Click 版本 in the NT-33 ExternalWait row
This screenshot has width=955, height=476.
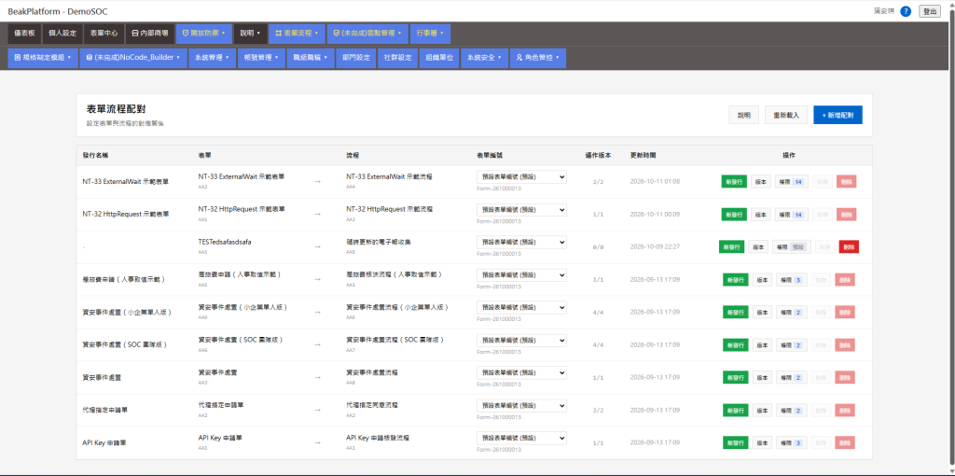(x=761, y=182)
